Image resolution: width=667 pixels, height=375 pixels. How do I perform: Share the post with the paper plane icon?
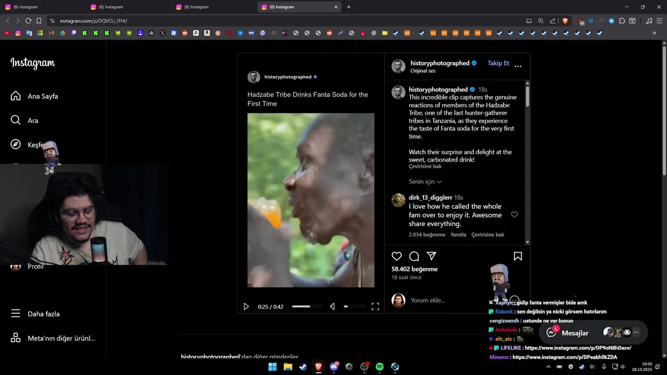click(431, 256)
